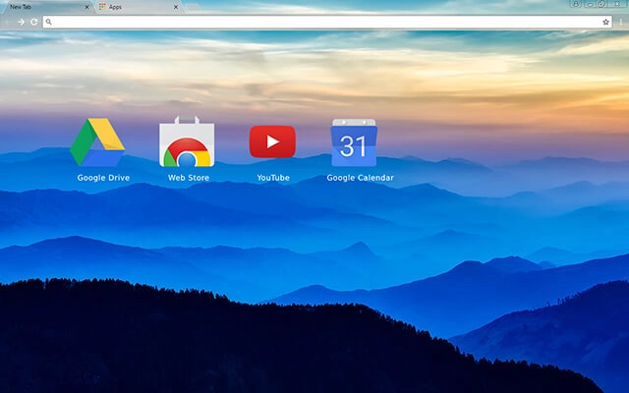Click the Google Calendar label text
Image resolution: width=629 pixels, height=393 pixels.
click(361, 178)
